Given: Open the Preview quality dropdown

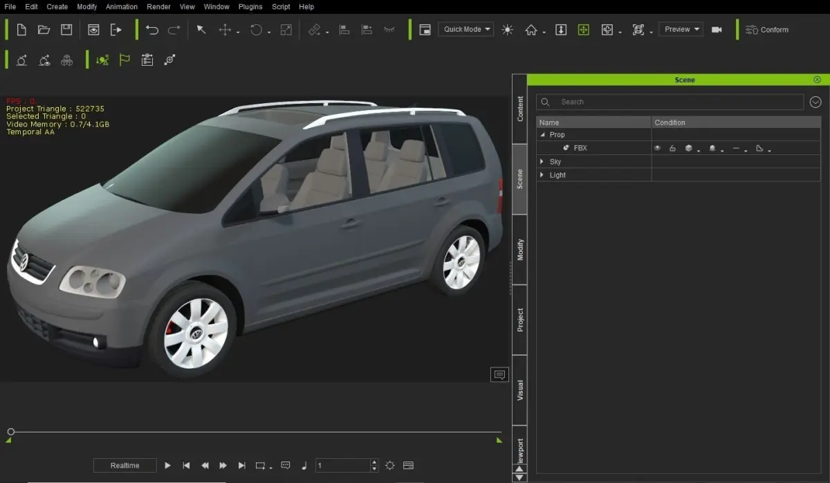Looking at the screenshot, I should pos(681,30).
